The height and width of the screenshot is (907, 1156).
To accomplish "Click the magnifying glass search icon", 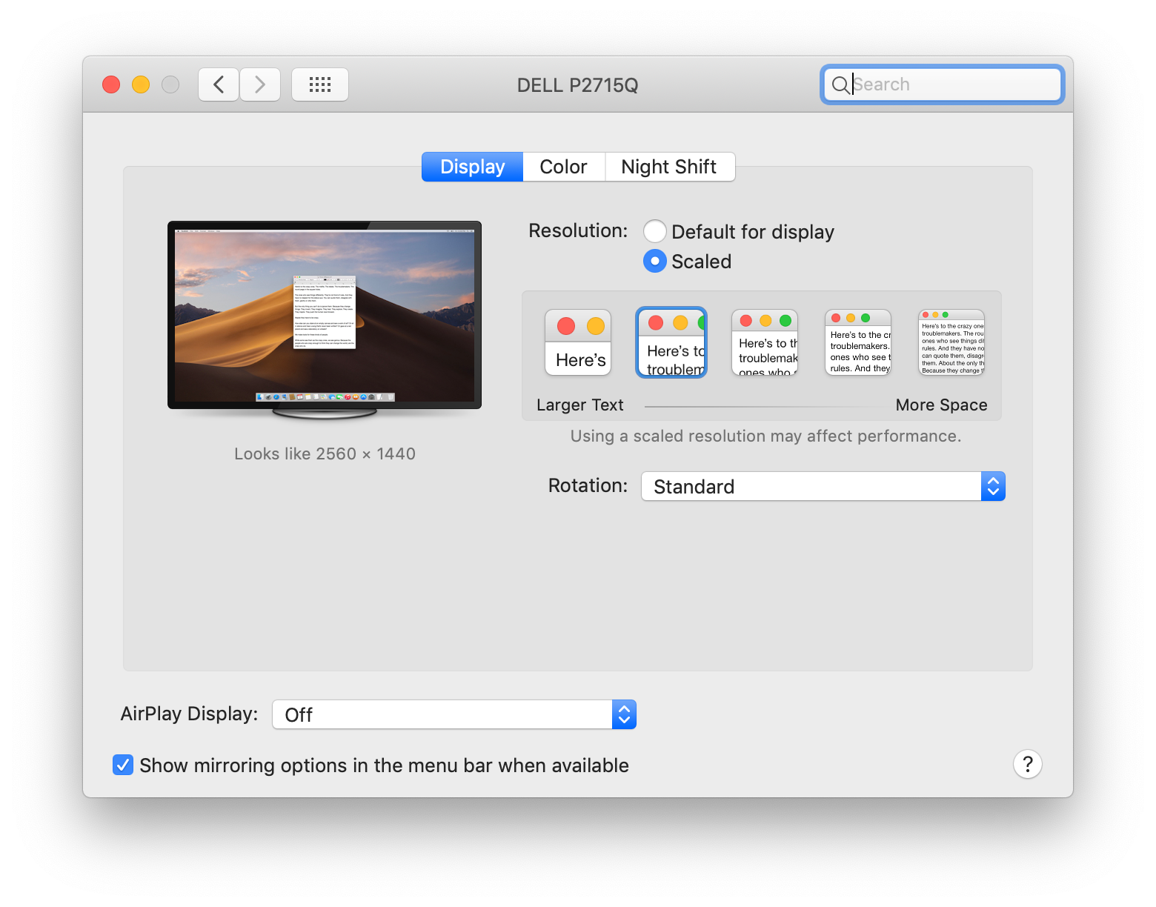I will pos(840,85).
